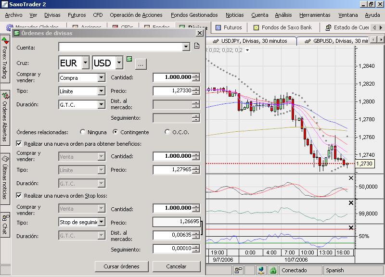Select Contingente related orders option
Screen dimensions: 385x277
coord(115,132)
